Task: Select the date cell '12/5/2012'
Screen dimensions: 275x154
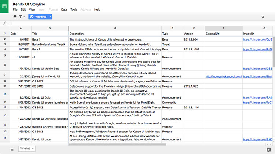Action: pos(21,125)
